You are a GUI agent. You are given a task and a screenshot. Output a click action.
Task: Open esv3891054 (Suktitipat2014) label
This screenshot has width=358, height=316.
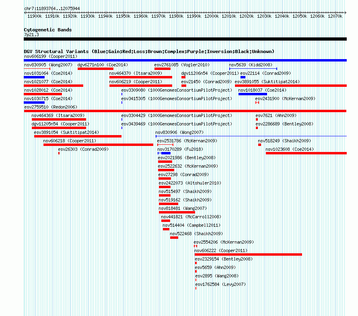click(66, 132)
